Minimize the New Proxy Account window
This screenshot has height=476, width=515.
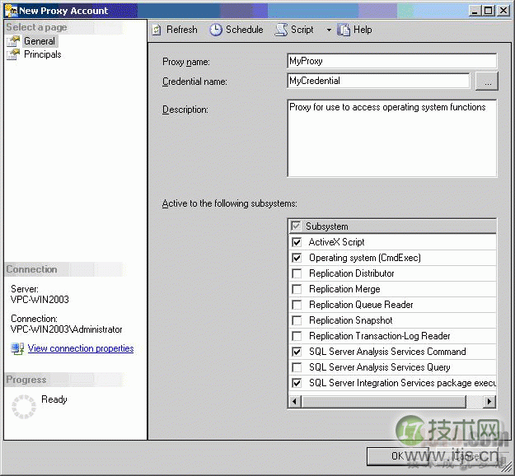pyautogui.click(x=474, y=11)
